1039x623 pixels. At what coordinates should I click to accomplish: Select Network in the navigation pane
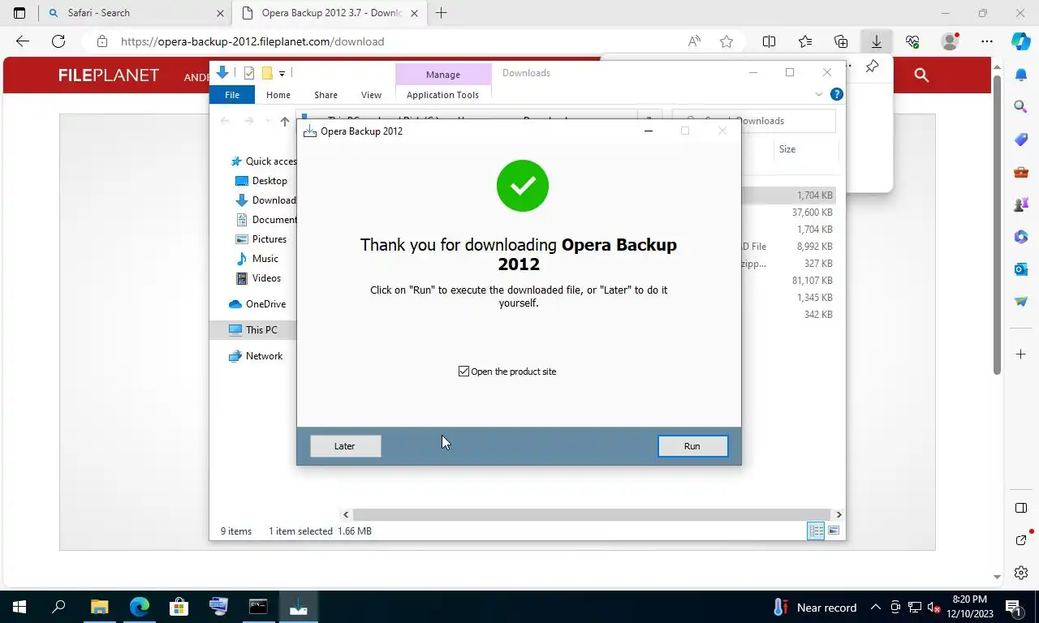click(256, 356)
